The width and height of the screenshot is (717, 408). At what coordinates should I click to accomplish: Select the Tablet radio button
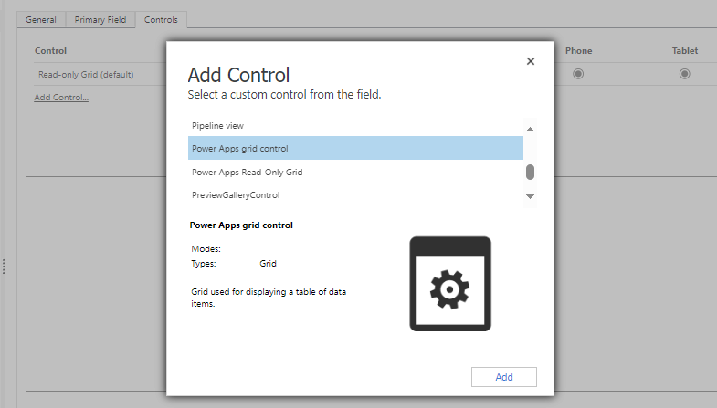coord(684,74)
